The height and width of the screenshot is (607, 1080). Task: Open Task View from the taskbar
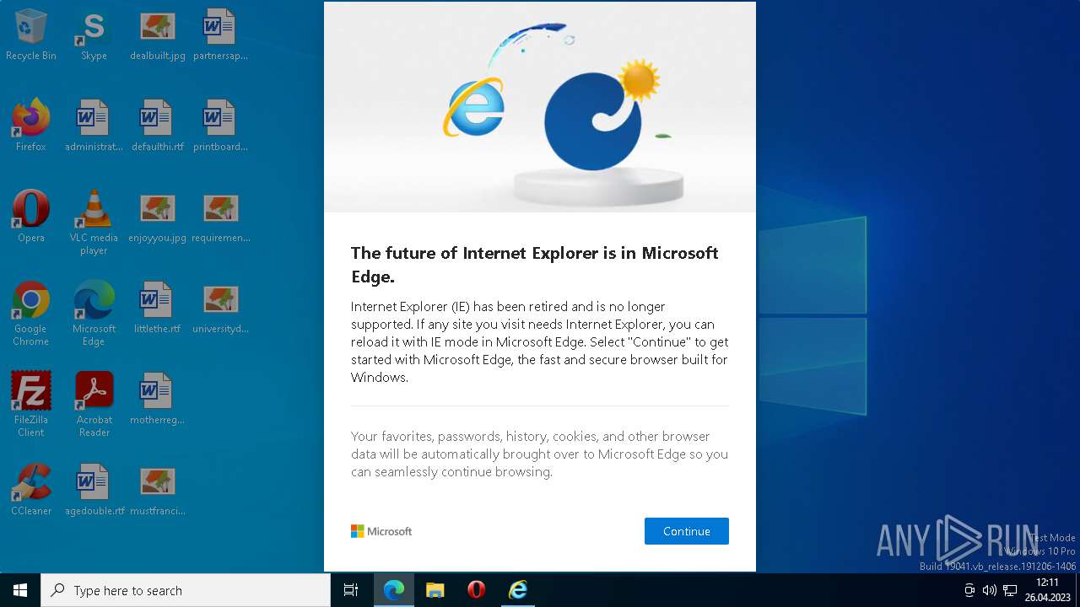click(351, 590)
